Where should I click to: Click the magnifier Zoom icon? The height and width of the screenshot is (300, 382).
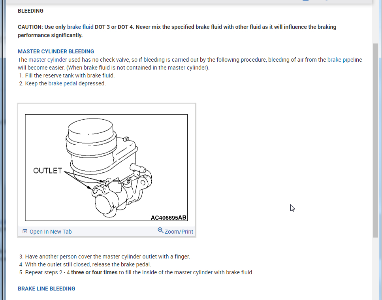pyautogui.click(x=160, y=230)
